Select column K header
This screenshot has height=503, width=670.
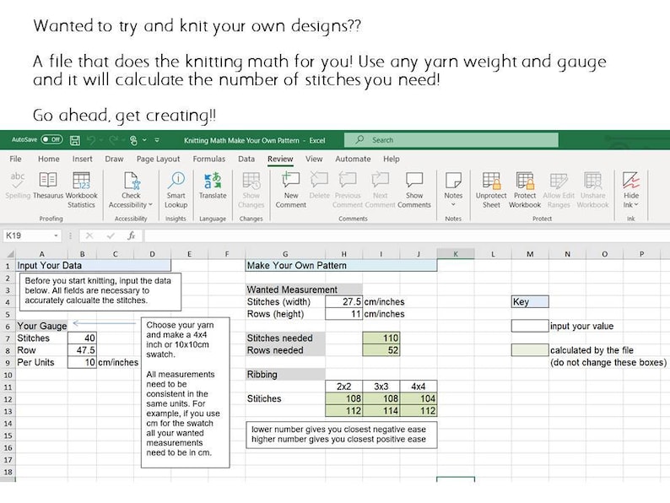click(x=456, y=254)
